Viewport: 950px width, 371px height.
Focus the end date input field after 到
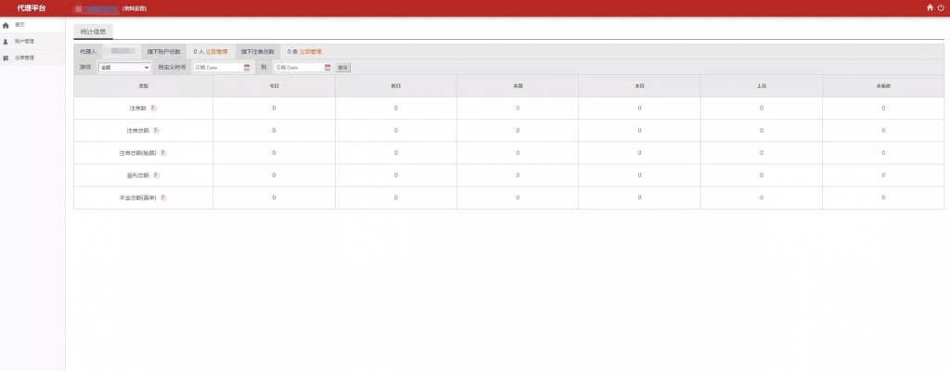click(x=303, y=68)
